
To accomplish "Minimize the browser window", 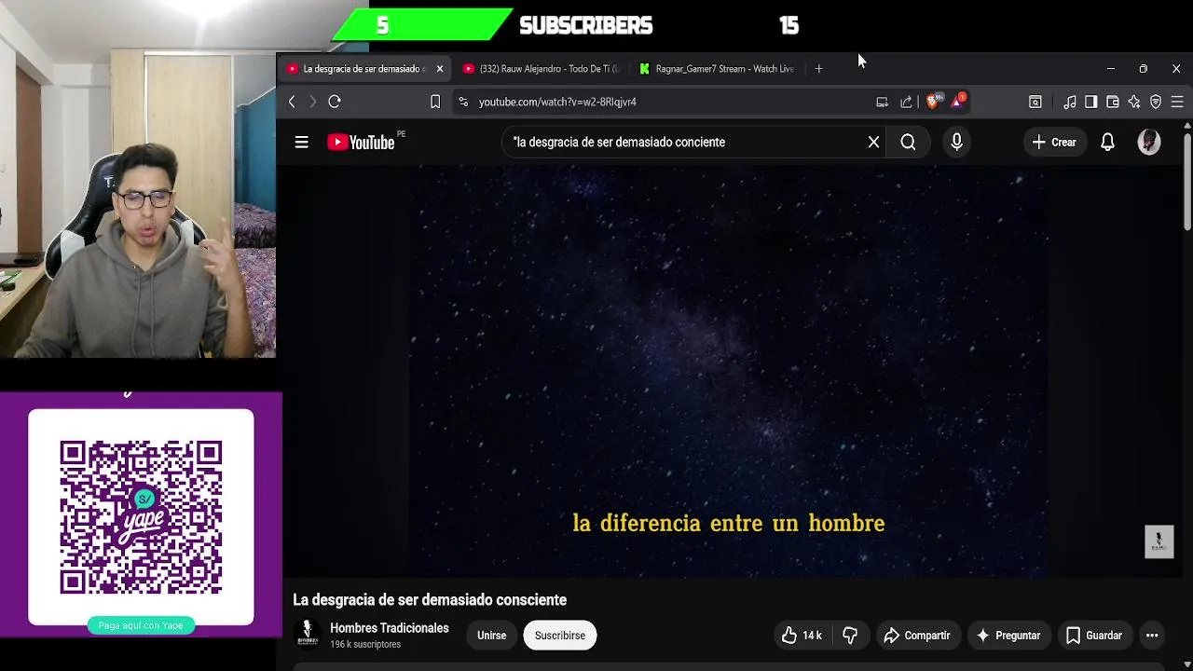I will (1110, 69).
